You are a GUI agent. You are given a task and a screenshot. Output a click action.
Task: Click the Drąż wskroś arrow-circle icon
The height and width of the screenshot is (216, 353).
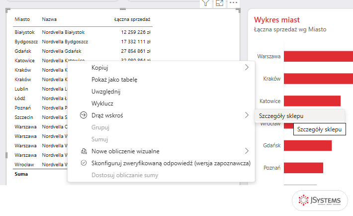pyautogui.click(x=84, y=115)
